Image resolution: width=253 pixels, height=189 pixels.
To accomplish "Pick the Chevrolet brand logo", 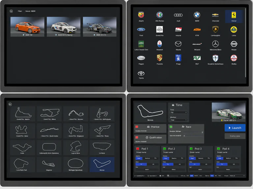I will (215, 15).
